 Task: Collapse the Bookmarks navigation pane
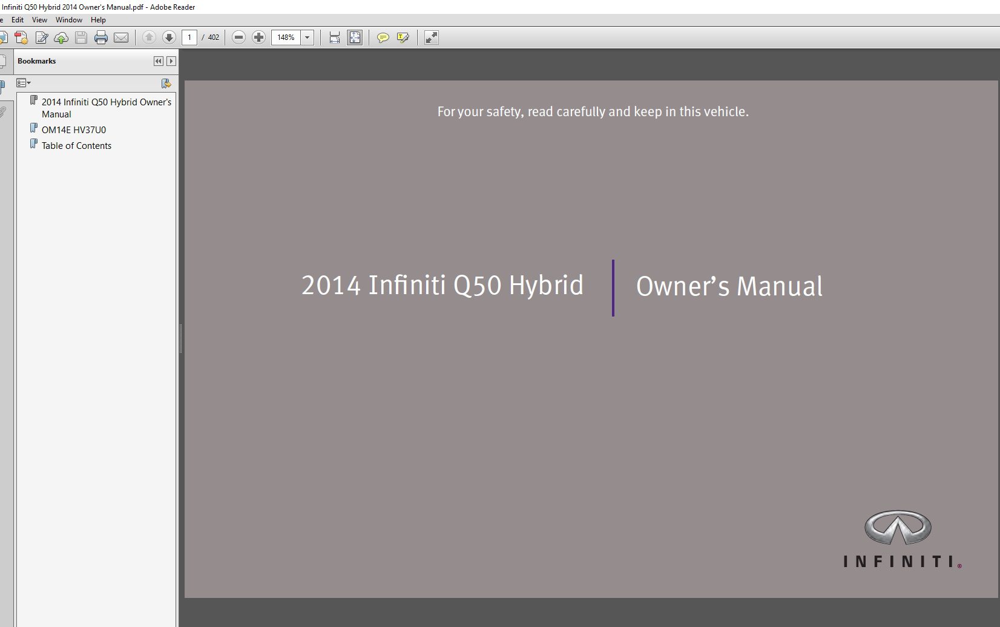click(x=159, y=61)
